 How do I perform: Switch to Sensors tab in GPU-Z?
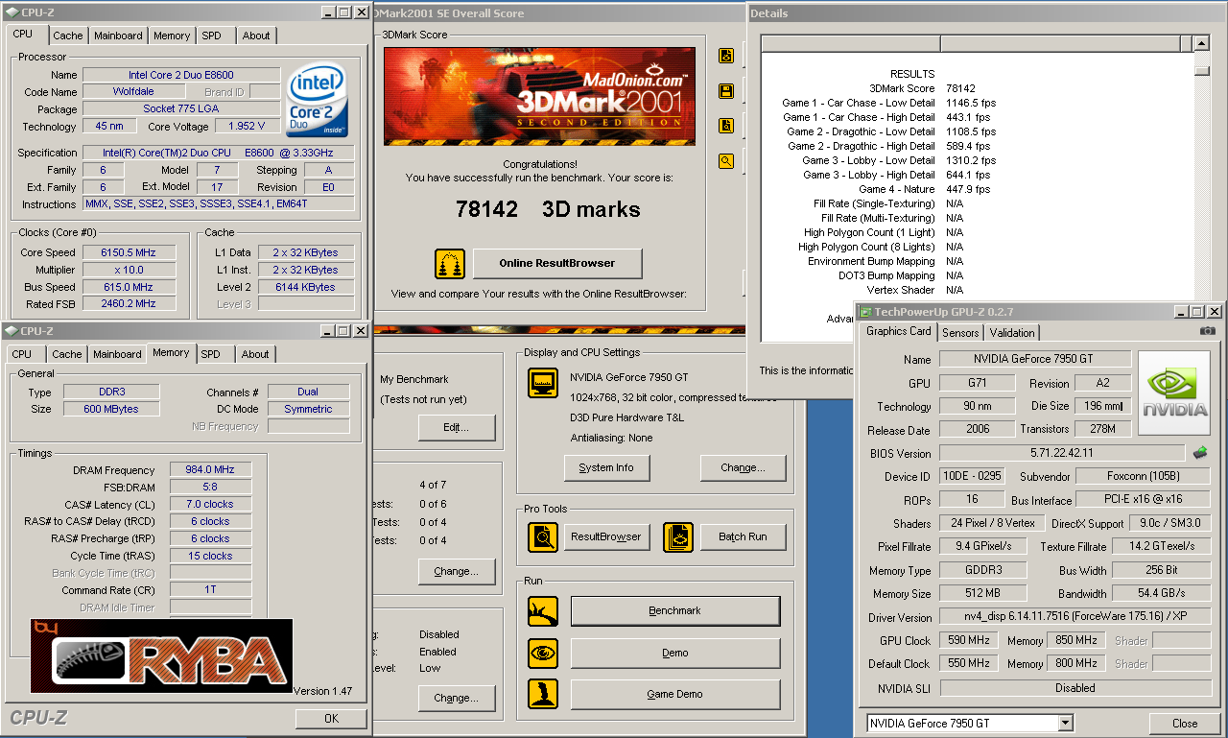coord(960,333)
